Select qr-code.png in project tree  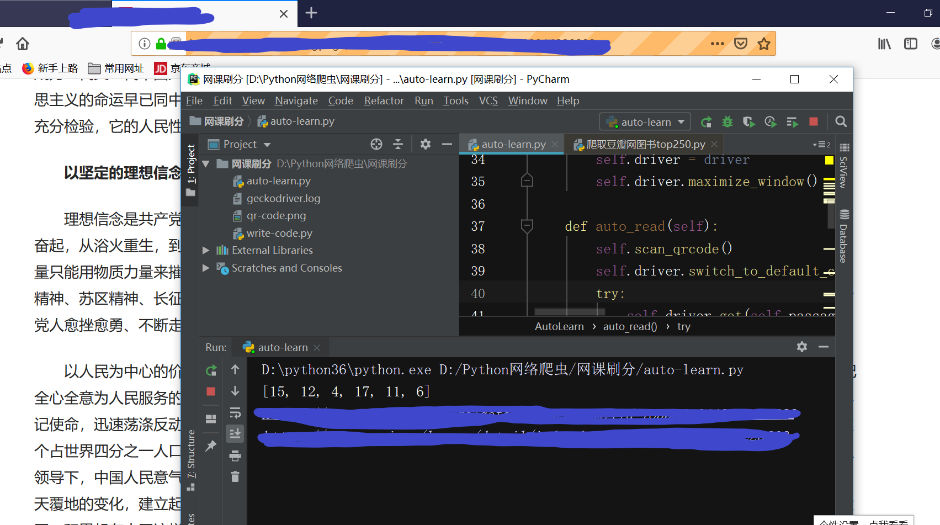[276, 216]
